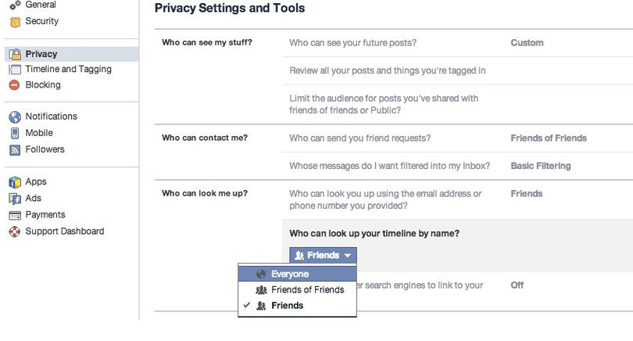Screen dimensions: 633x341
Task: Click the Notifications globe icon
Action: pyautogui.click(x=15, y=117)
